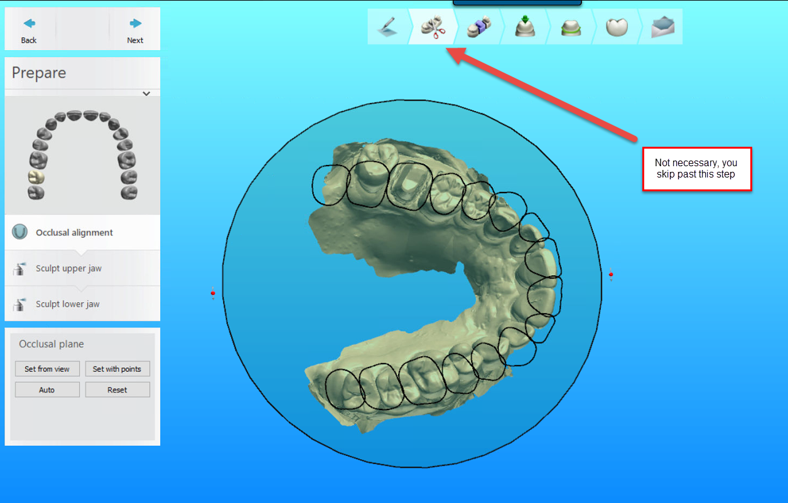788x503 pixels.
Task: Open the Sculpt upper jaw panel
Action: click(x=69, y=268)
